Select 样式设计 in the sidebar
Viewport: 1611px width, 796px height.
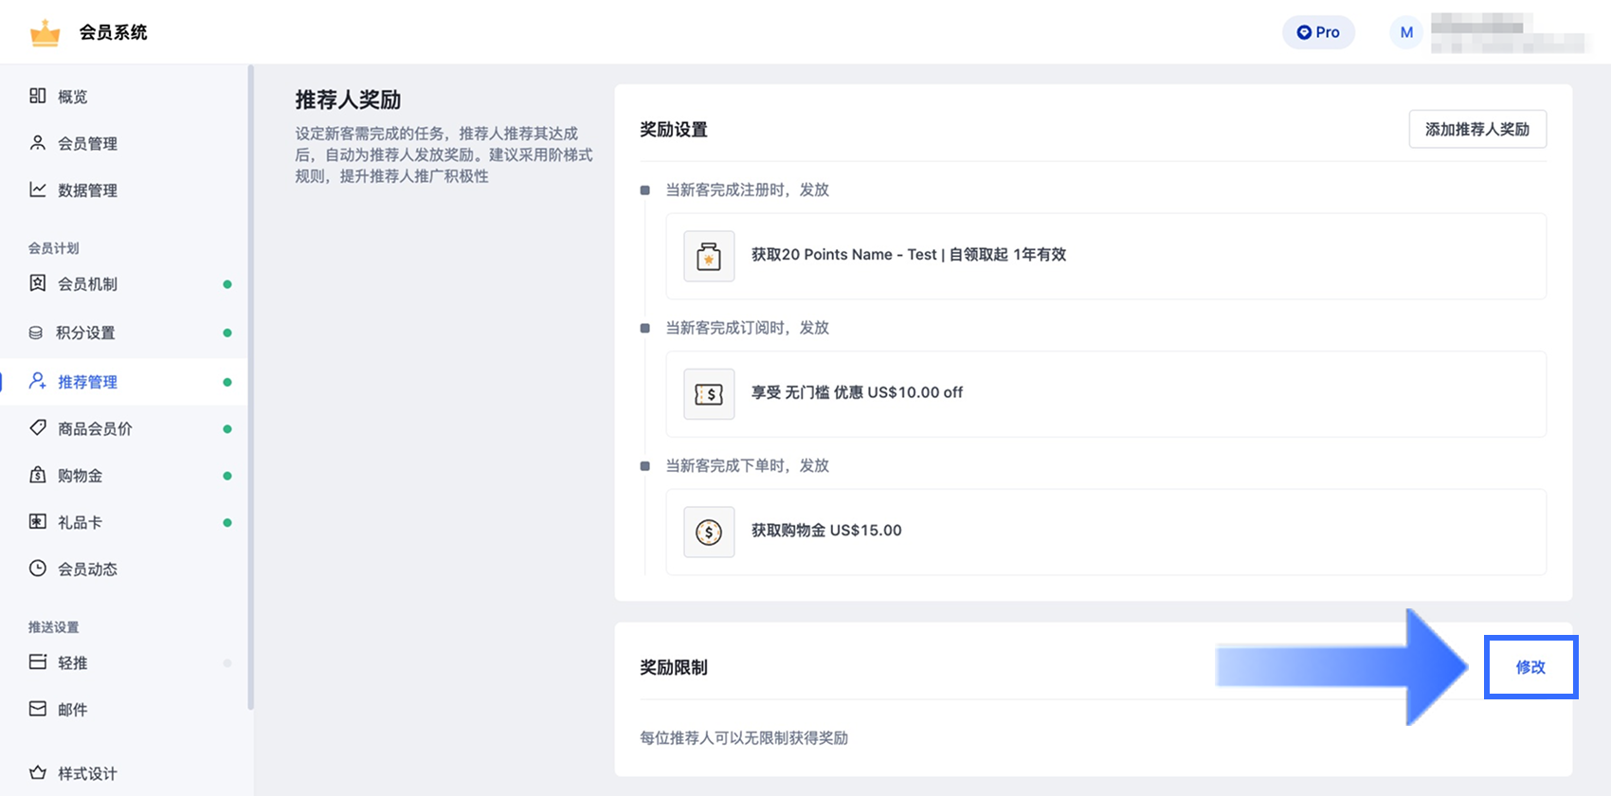click(x=87, y=773)
